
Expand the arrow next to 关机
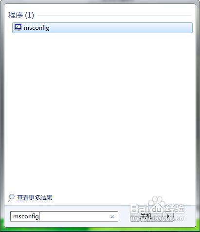pos(168,216)
